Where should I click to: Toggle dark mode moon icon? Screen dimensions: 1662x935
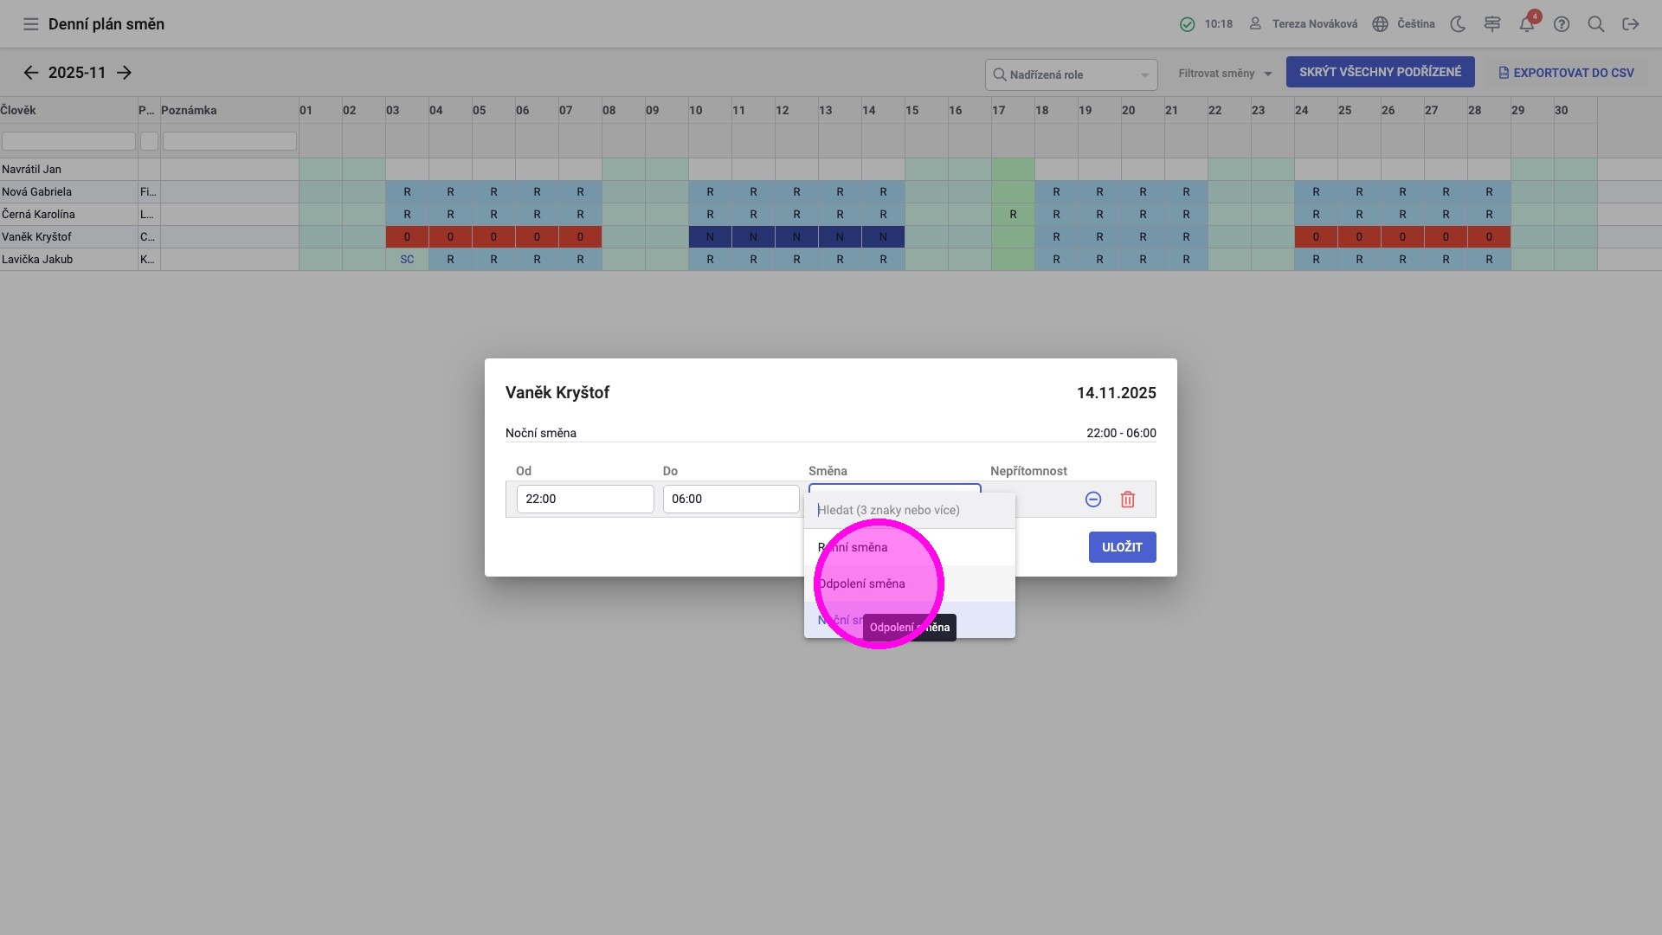pos(1458,24)
